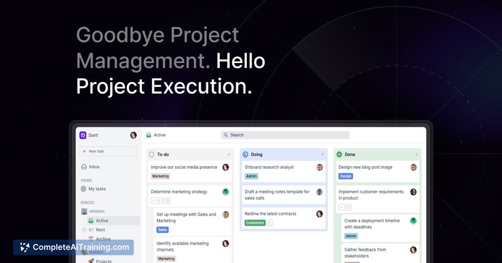The height and width of the screenshot is (263, 502).
Task: Add a task with Done column plus
Action: click(416, 155)
